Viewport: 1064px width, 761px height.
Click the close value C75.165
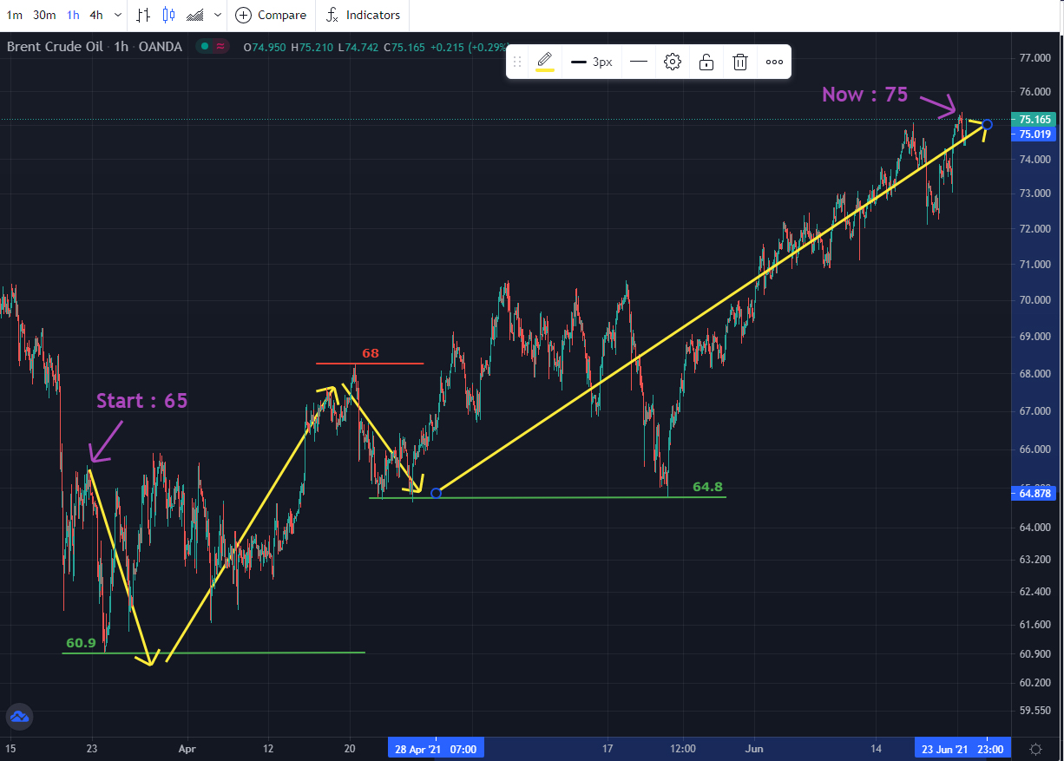406,47
